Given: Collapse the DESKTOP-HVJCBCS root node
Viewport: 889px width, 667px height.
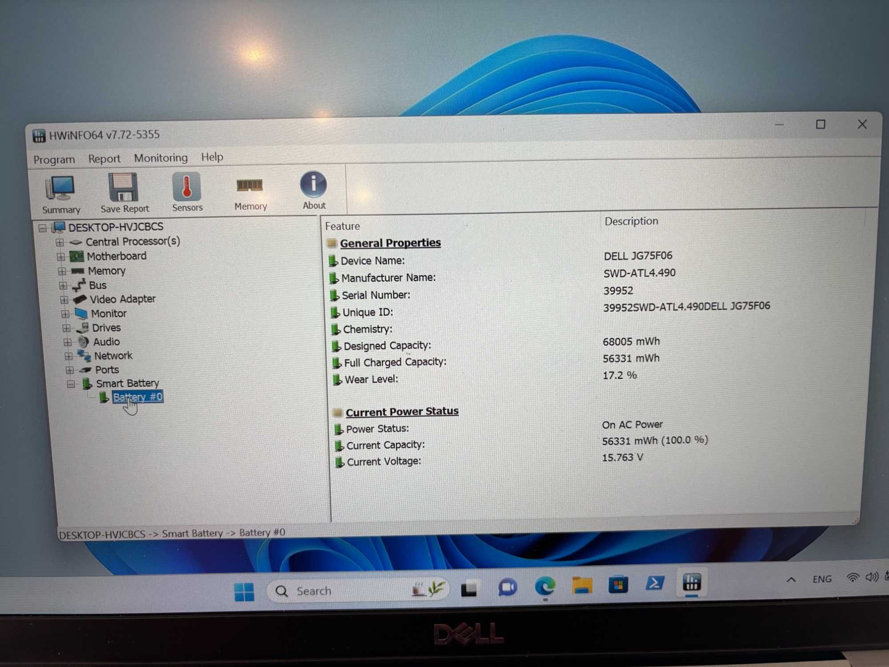Looking at the screenshot, I should coord(43,228).
